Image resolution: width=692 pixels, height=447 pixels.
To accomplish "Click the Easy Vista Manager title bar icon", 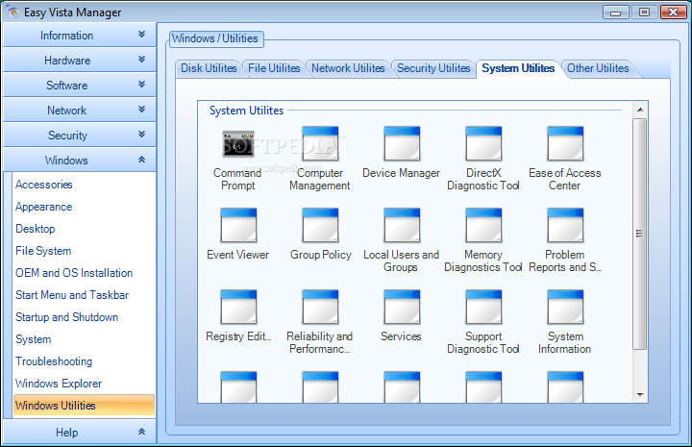I will pyautogui.click(x=12, y=12).
